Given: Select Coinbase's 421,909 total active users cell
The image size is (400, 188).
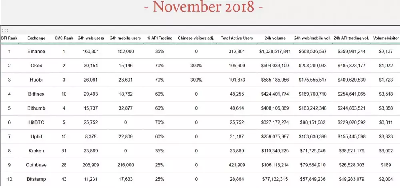Looking at the screenshot, I should 237,165.
